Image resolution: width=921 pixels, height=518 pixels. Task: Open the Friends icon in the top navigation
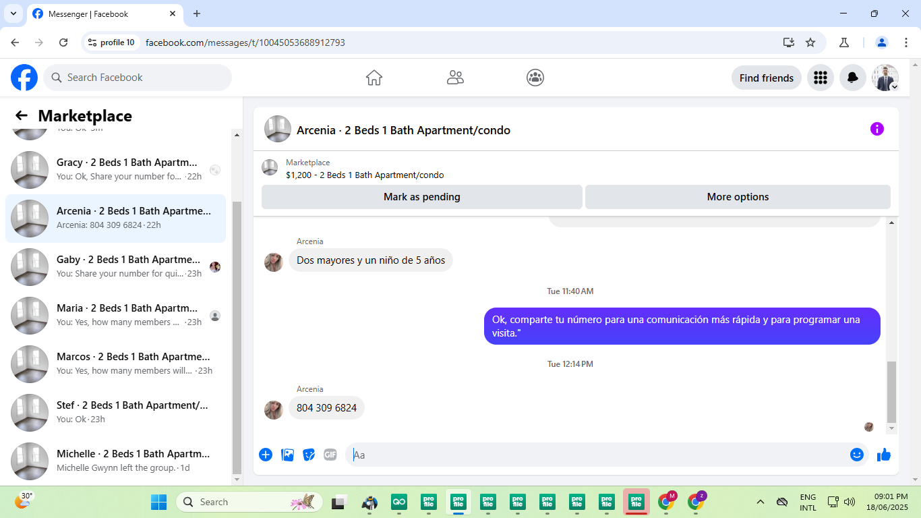click(x=455, y=78)
